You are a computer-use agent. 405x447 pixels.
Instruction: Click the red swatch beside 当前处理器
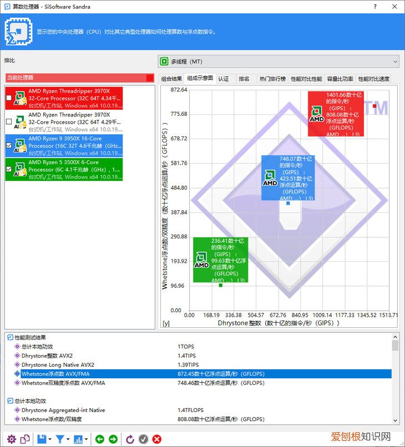tap(150, 78)
